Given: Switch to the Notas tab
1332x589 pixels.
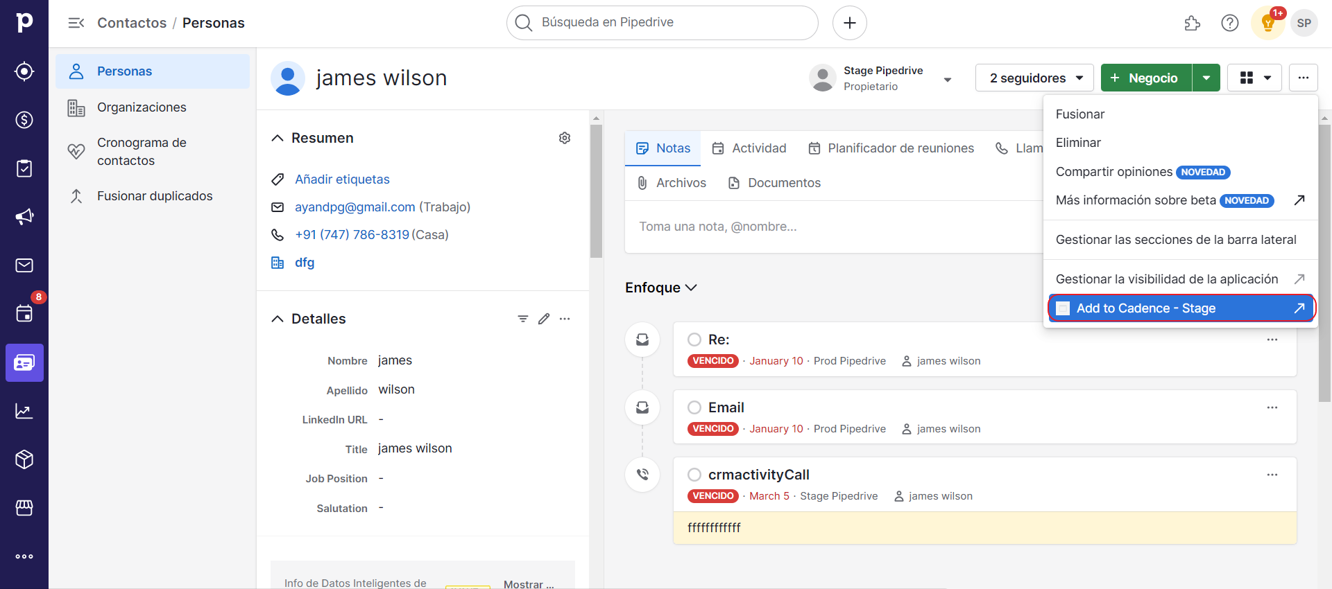Looking at the screenshot, I should click(x=663, y=148).
